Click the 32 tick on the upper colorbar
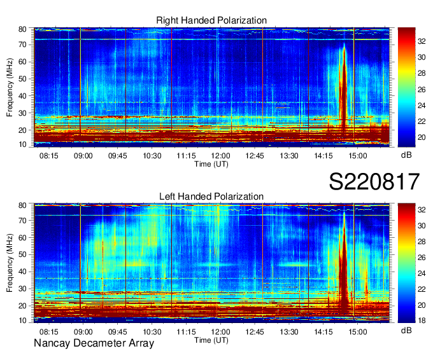The height and width of the screenshot is (351, 433). click(x=422, y=41)
